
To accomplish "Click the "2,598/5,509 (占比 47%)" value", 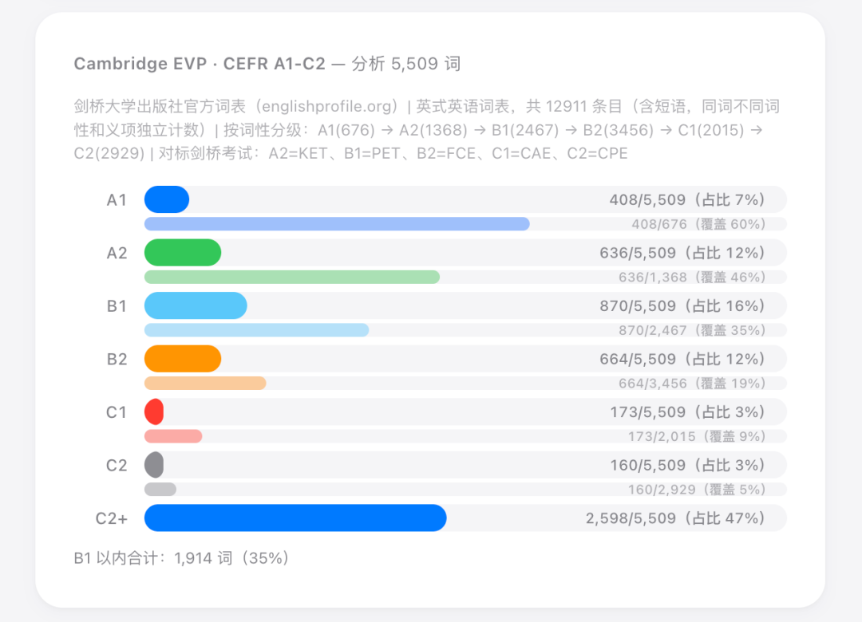I will click(675, 518).
